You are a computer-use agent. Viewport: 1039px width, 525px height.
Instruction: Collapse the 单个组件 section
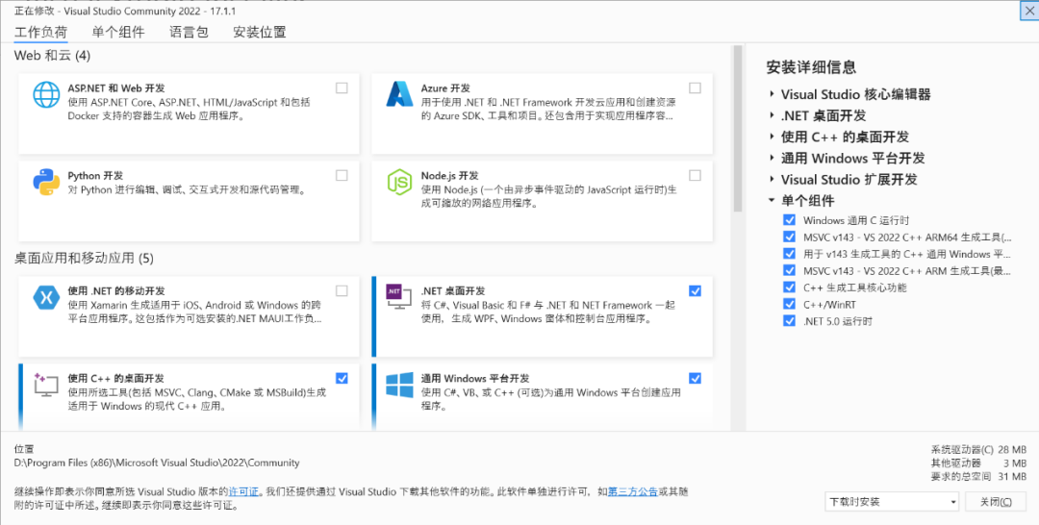(772, 200)
